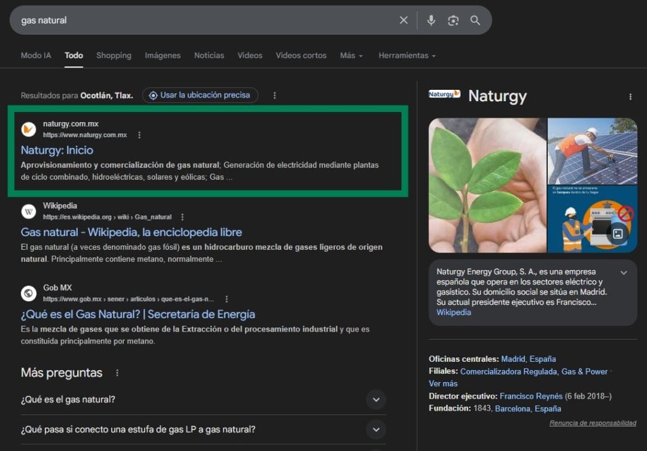The width and height of the screenshot is (647, 451).
Task: Open three-dot menu for Naturgy knowledge panel
Action: click(x=630, y=97)
